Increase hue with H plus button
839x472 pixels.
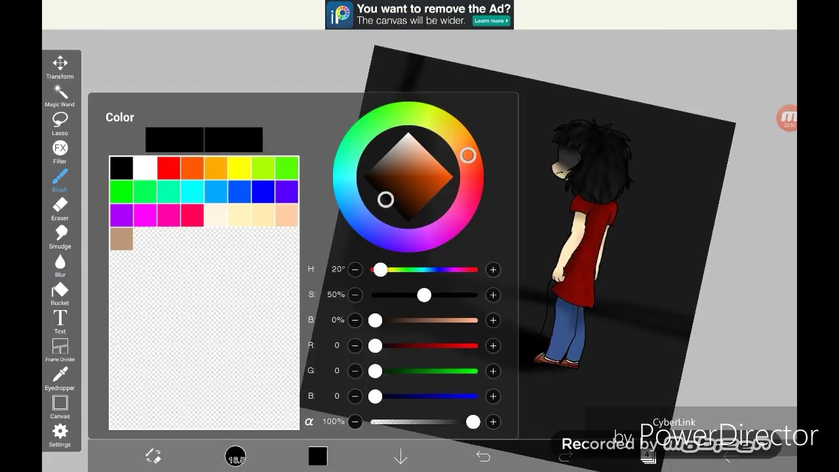tap(493, 269)
